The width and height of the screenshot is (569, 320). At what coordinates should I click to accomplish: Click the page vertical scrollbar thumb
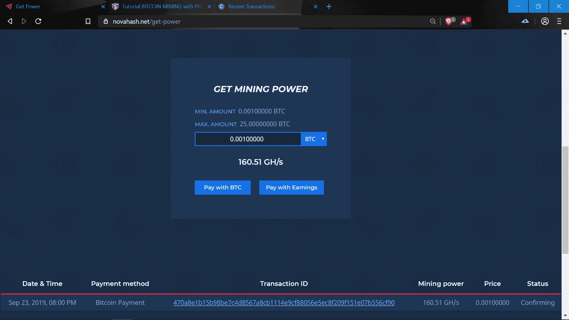pos(565,200)
